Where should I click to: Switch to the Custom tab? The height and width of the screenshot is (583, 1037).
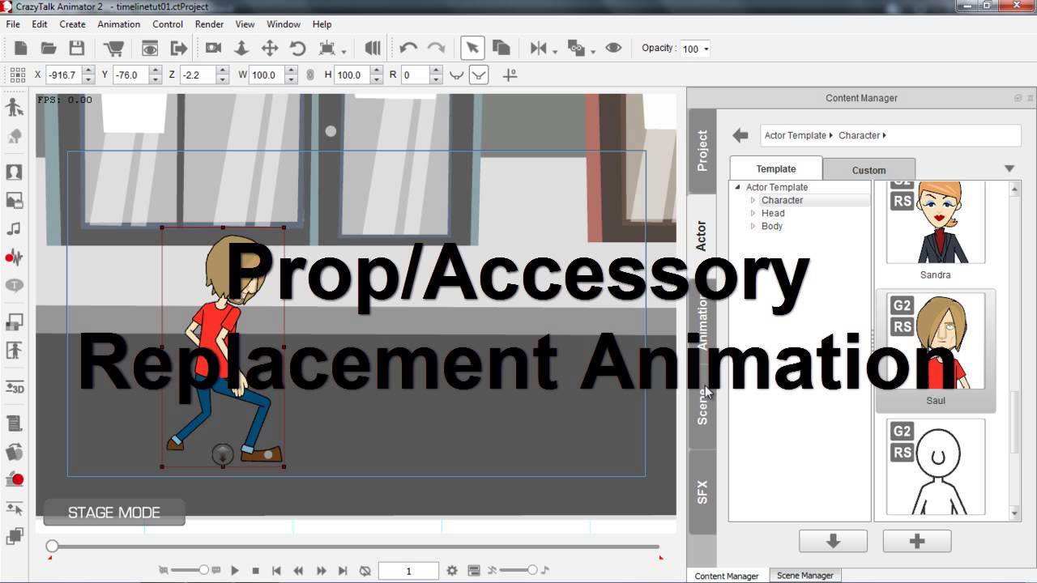point(868,170)
